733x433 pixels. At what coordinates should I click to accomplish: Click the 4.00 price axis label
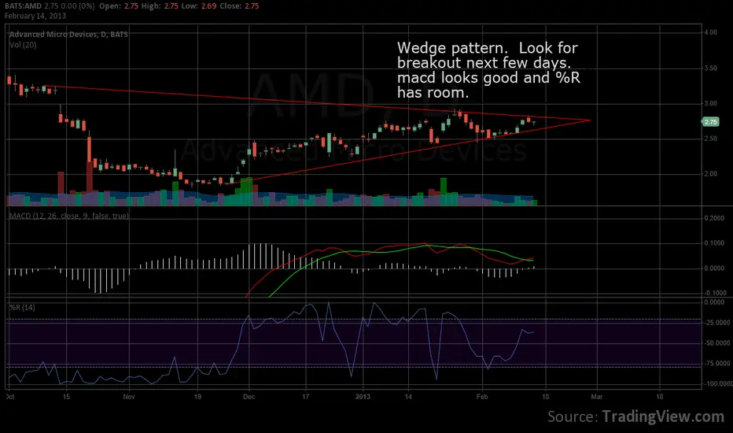tap(710, 32)
